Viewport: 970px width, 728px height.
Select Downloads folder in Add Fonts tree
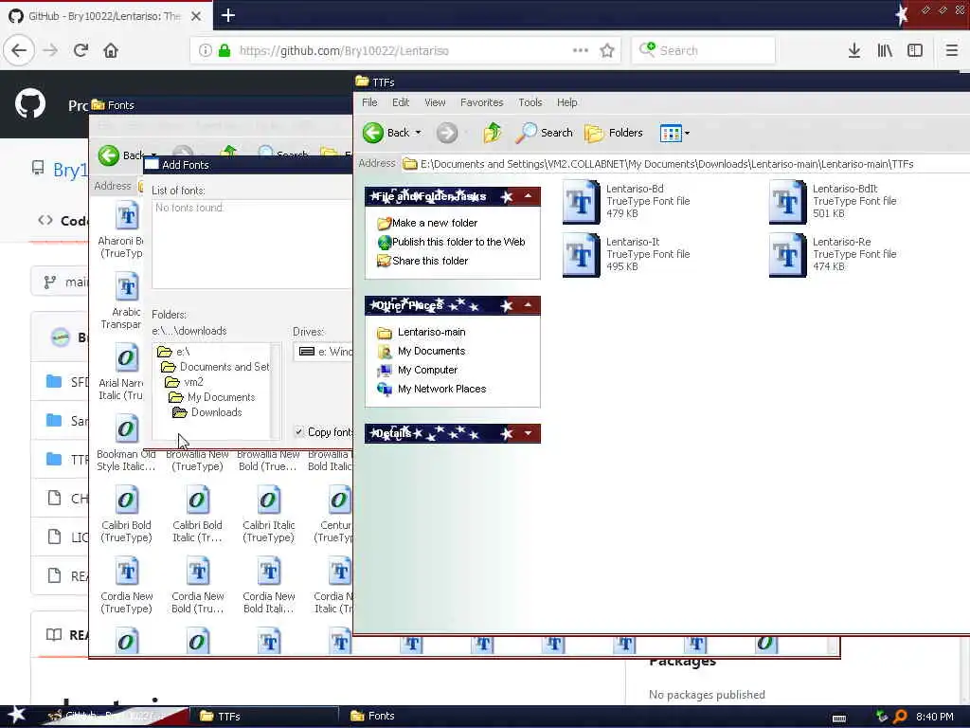tap(207, 412)
